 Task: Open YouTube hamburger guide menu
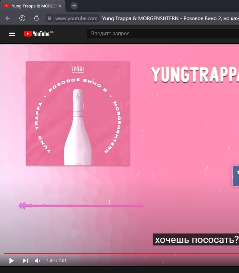pos(12,34)
